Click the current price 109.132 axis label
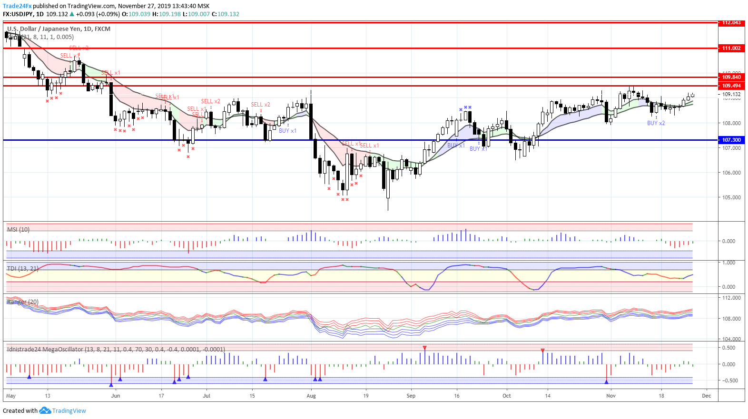 (x=731, y=94)
